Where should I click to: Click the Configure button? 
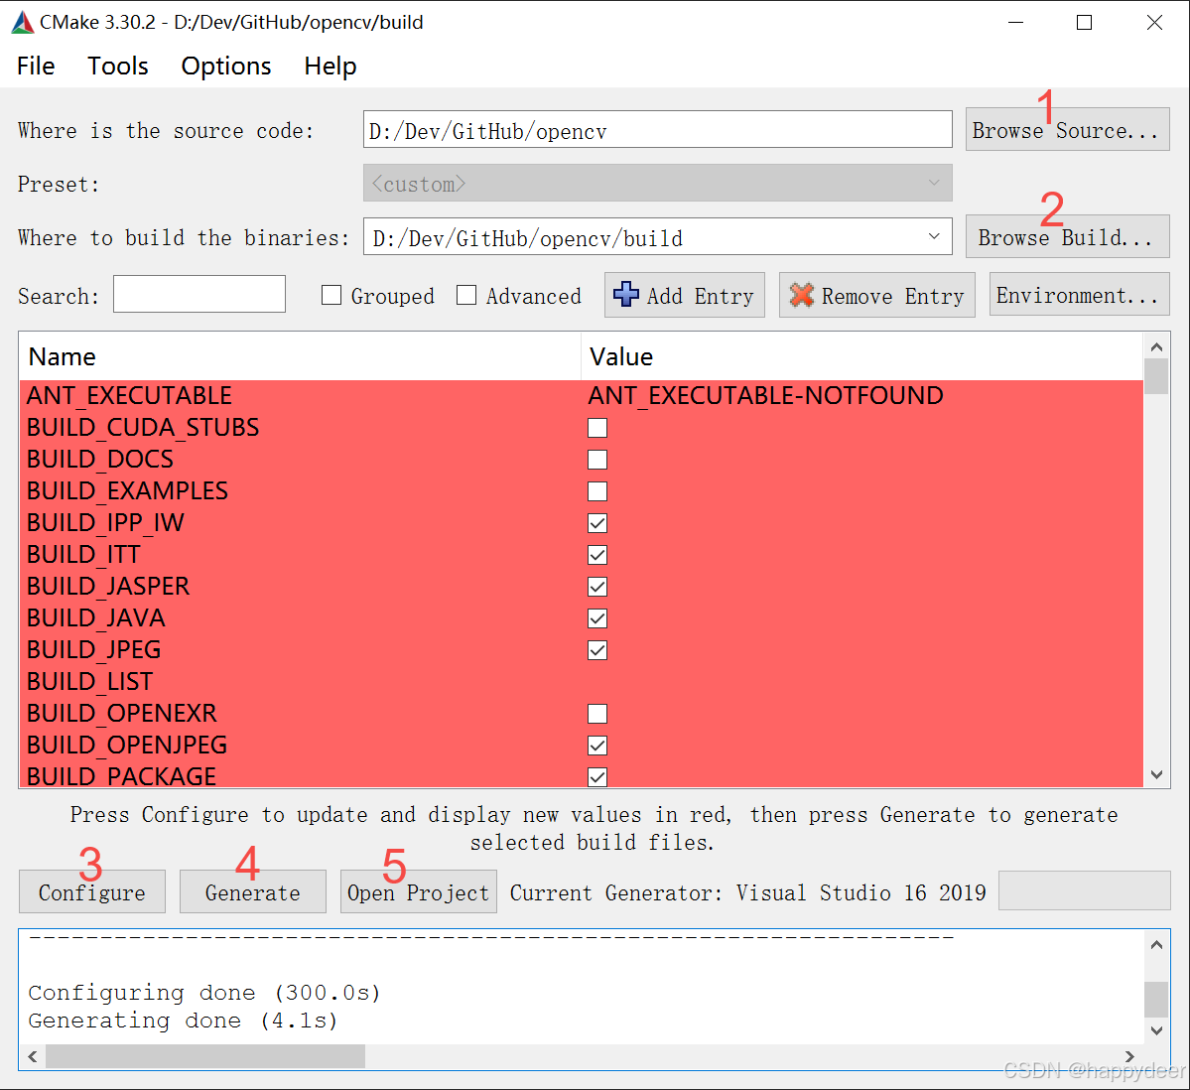click(92, 891)
